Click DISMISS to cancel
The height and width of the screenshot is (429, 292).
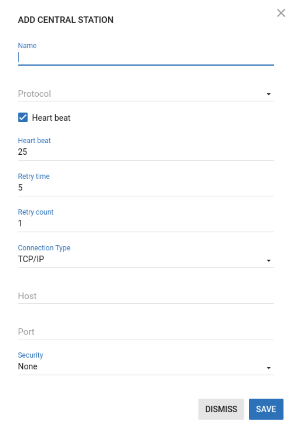[x=221, y=409]
